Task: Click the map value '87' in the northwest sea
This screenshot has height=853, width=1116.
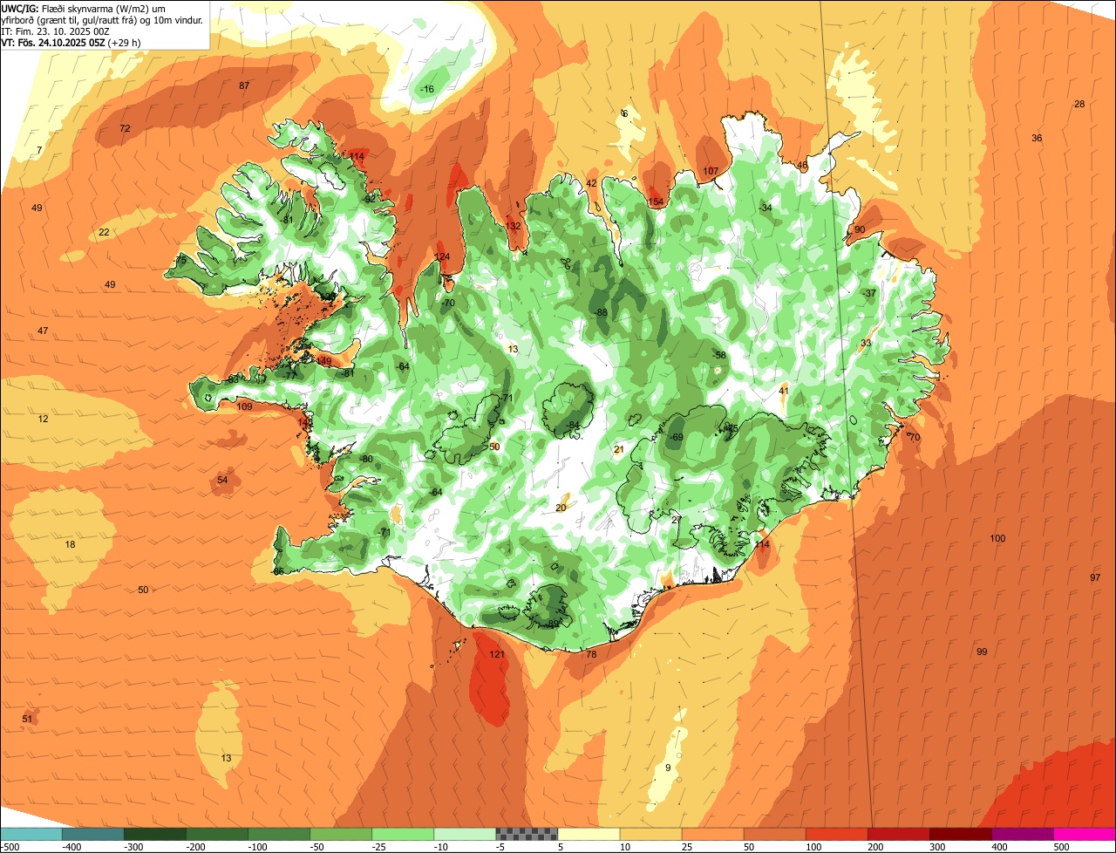Action: 244,85
